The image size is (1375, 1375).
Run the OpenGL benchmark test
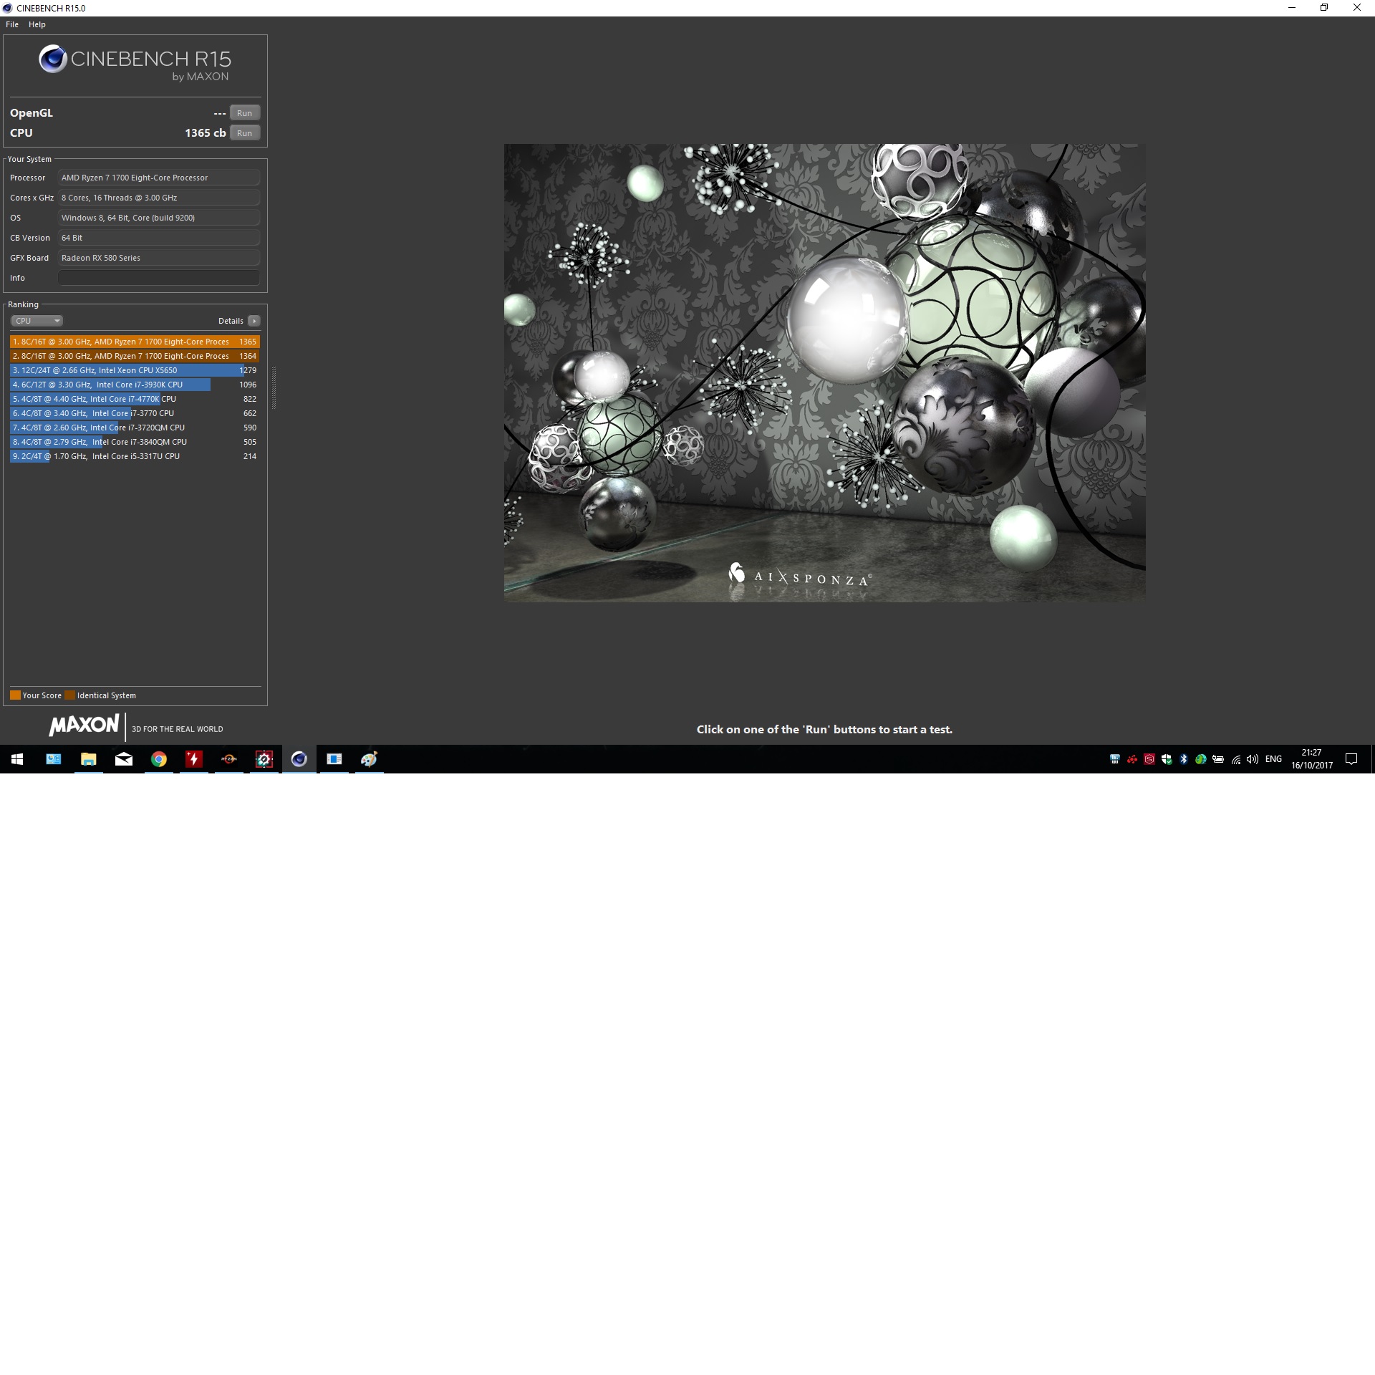(244, 113)
